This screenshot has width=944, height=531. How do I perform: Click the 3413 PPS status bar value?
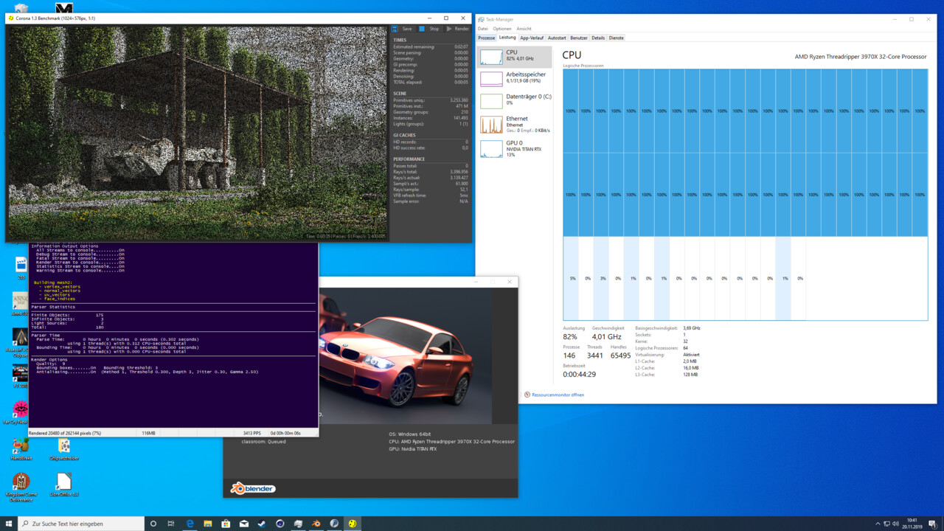coord(251,433)
